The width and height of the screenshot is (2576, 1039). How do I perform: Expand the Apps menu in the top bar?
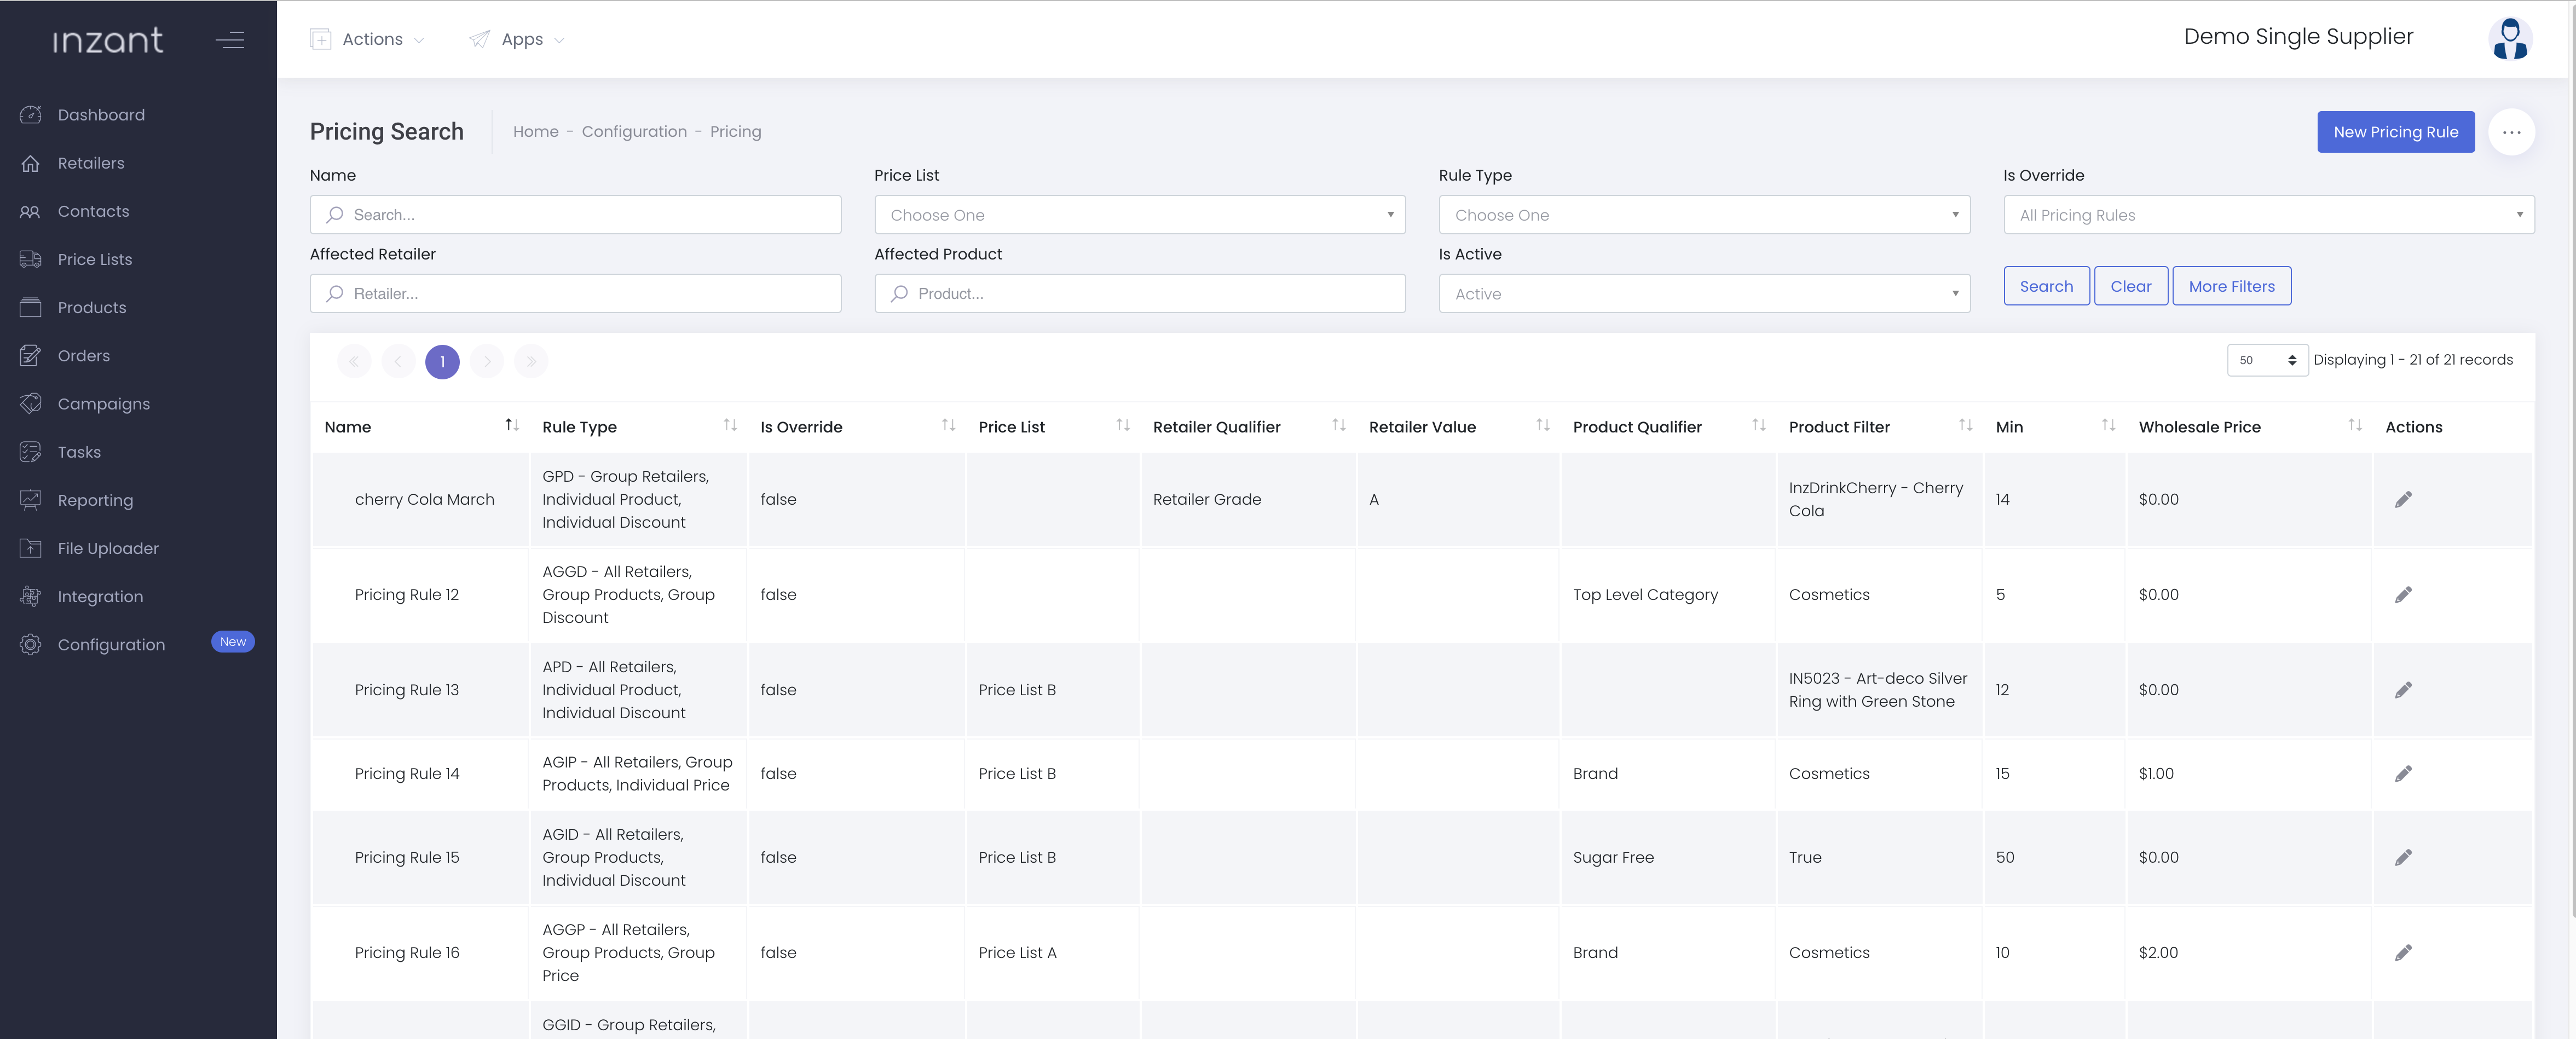point(517,39)
